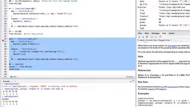190x107 pixels.
Task: Select the Console pane title
Action: click(6, 81)
